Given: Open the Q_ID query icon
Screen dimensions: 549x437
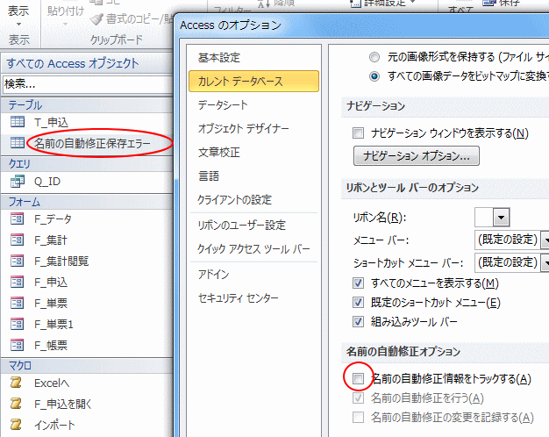Looking at the screenshot, I should click(x=18, y=181).
